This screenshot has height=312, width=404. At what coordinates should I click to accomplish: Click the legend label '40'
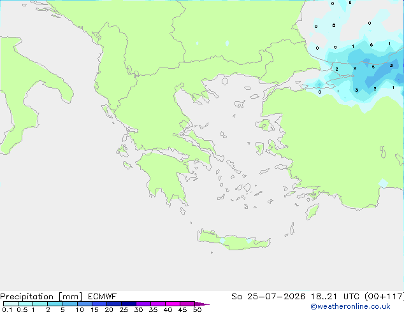[168, 309]
